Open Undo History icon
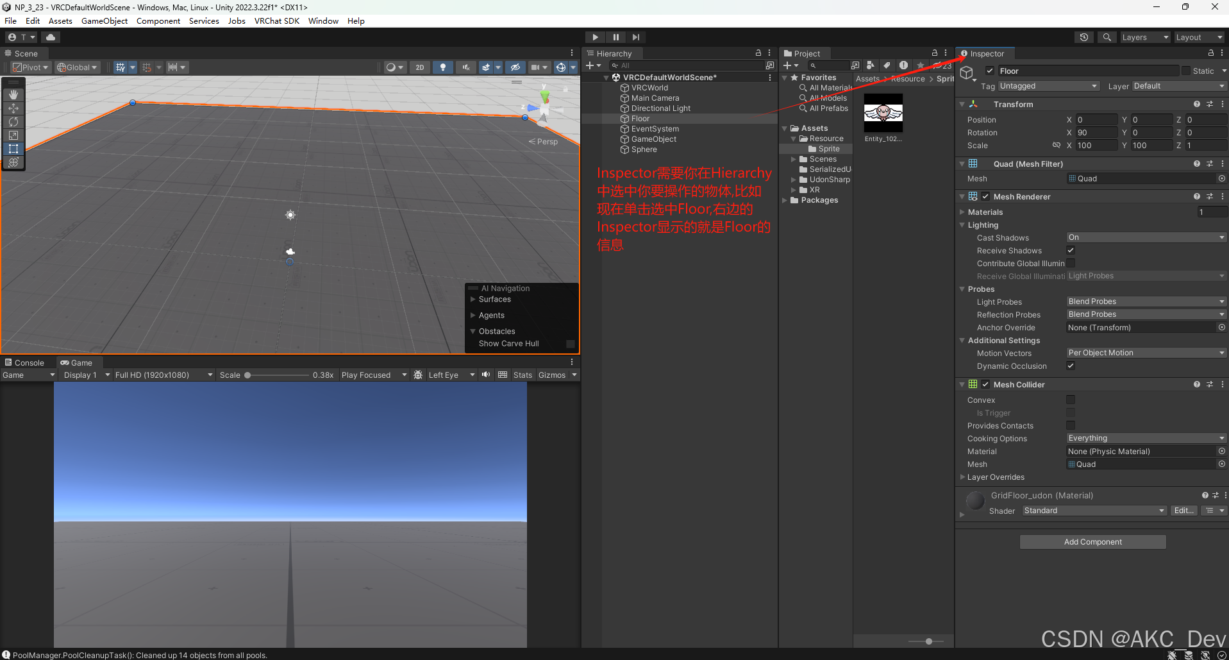Screen dimensions: 1229x660 (1084, 37)
